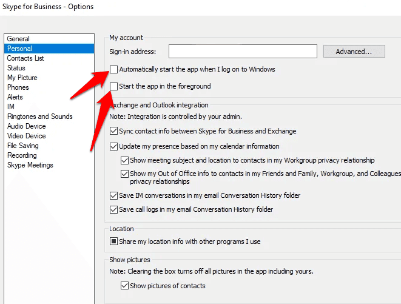Toggle Share my location info checkbox
Viewport: 401px width, 304px height.
coord(114,242)
